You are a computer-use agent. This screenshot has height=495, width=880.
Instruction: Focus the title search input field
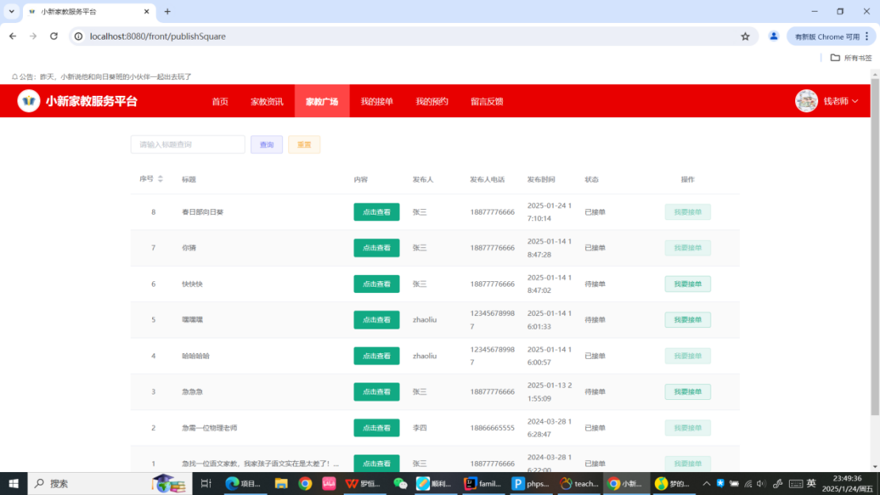point(188,145)
